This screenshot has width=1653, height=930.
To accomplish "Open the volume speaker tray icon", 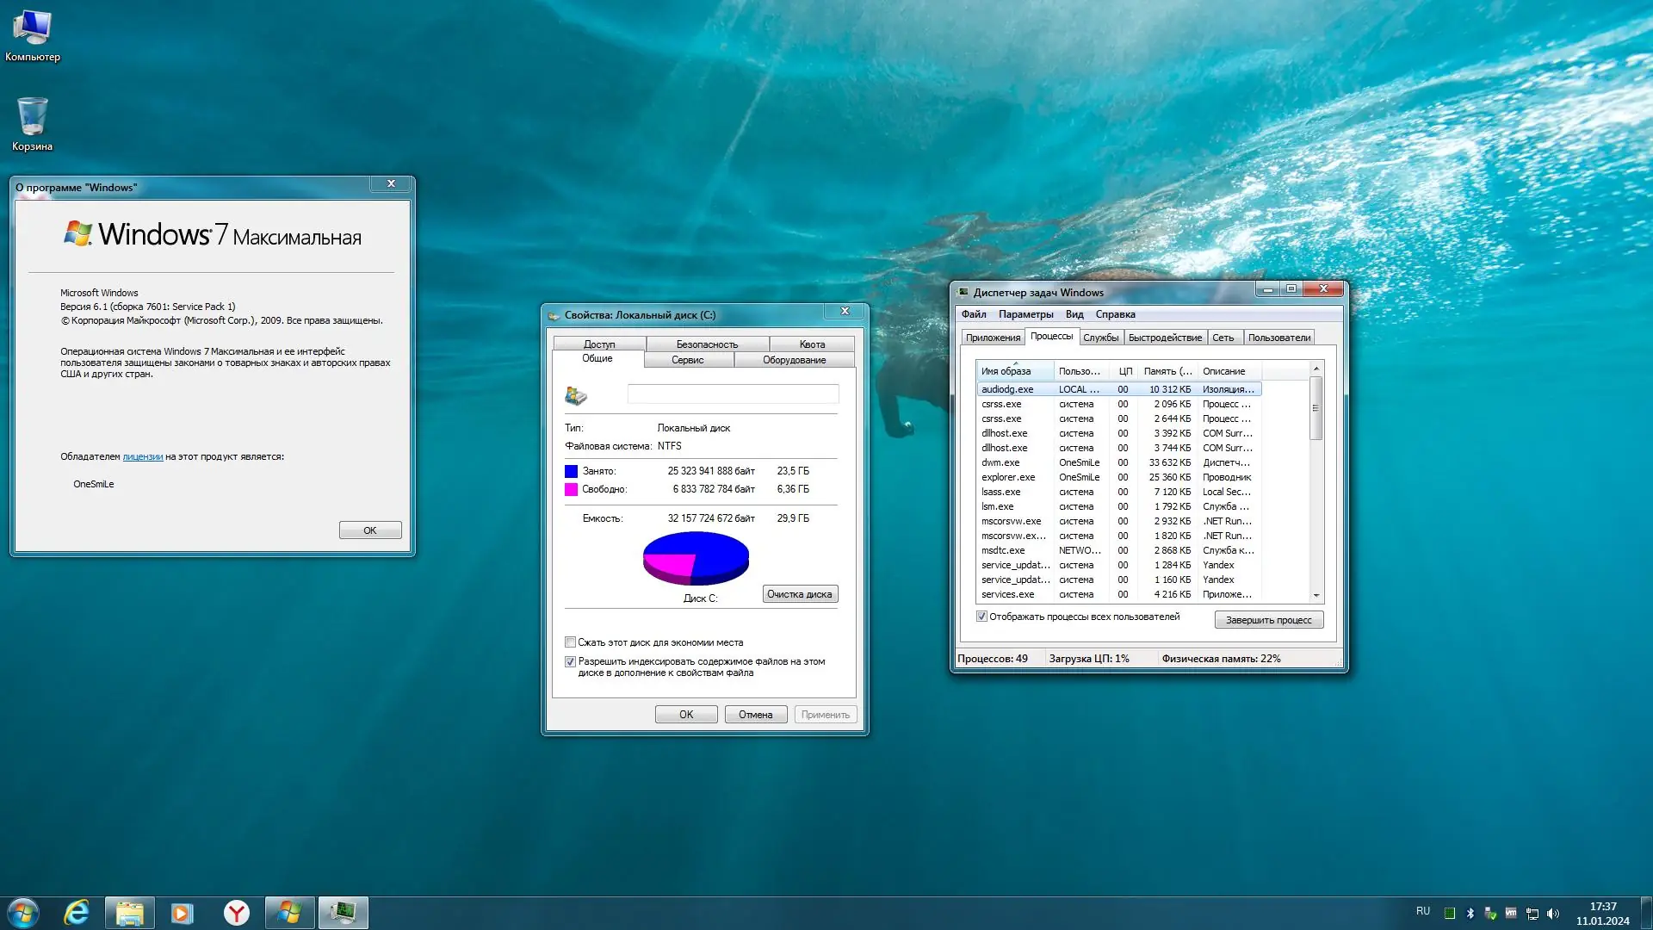I will tap(1553, 914).
